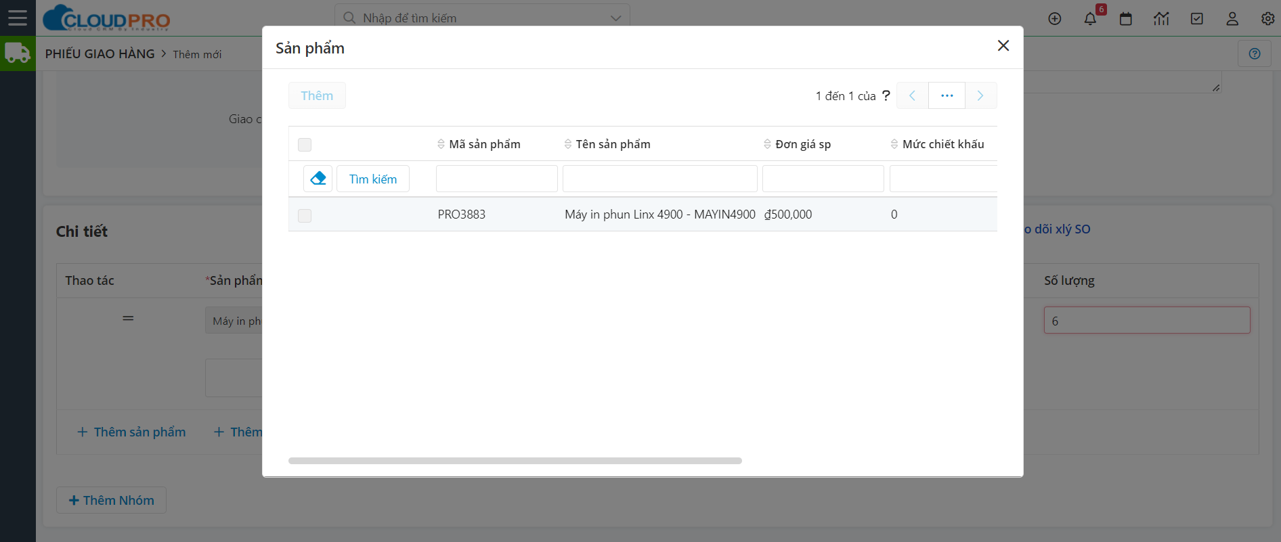Screen dimensions: 1281x542
Task: Click the Chi tiết section heading
Action: pos(82,231)
